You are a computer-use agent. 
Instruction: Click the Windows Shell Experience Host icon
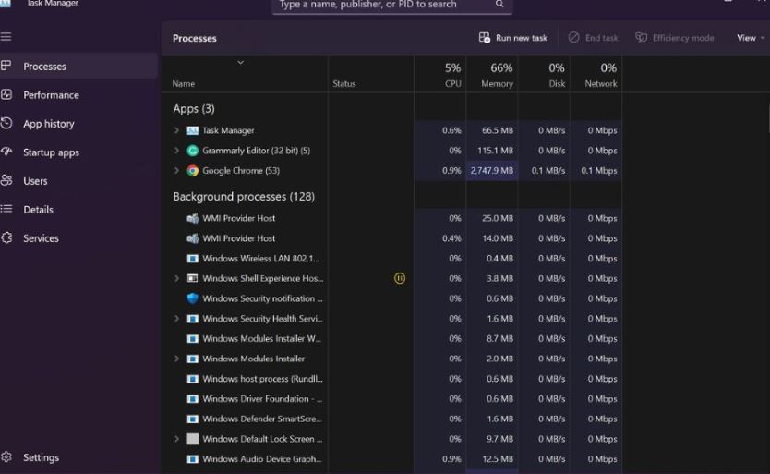[x=192, y=278]
